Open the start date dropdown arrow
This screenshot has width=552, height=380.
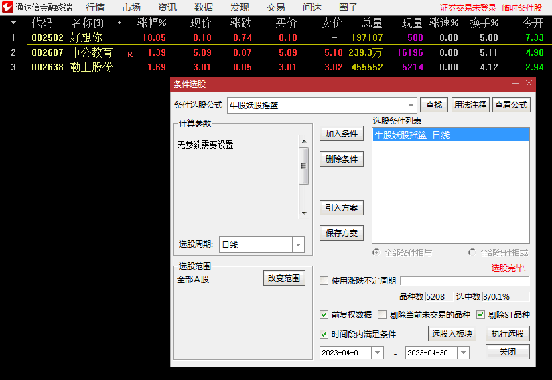click(377, 353)
